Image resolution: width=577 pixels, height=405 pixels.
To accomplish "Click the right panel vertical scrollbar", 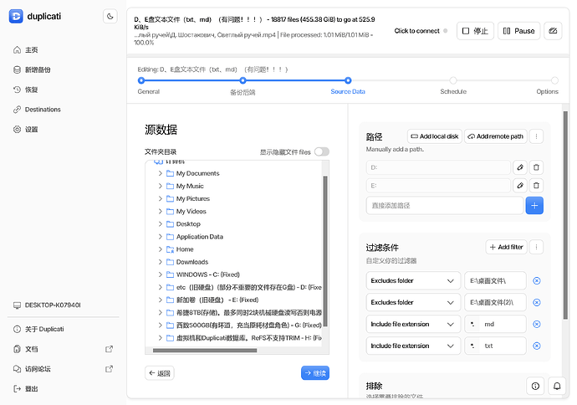I will (565, 215).
